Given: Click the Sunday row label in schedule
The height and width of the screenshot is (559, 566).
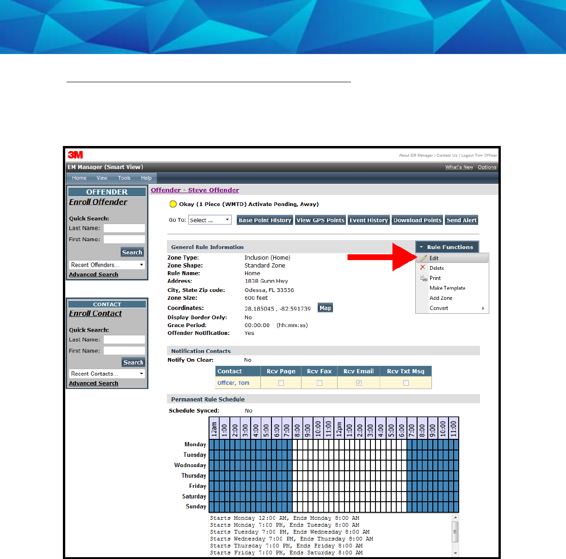Looking at the screenshot, I should pyautogui.click(x=196, y=506).
